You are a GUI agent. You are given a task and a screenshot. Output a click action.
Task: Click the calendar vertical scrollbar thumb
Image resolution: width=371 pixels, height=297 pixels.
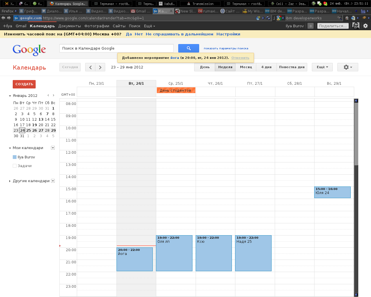pos(356,133)
